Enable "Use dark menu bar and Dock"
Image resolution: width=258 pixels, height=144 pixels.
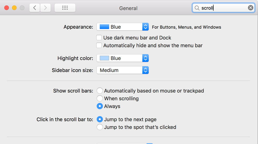tap(99, 38)
